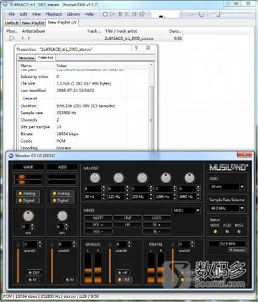Click the MIDI BL + button

[157, 225]
